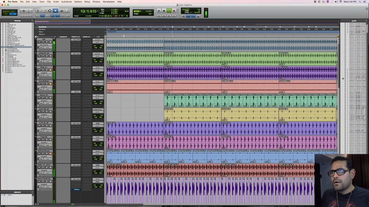Viewport: 369px width, 207px height.
Task: Select the Zoomer tool in toolbar
Action: click(x=37, y=11)
